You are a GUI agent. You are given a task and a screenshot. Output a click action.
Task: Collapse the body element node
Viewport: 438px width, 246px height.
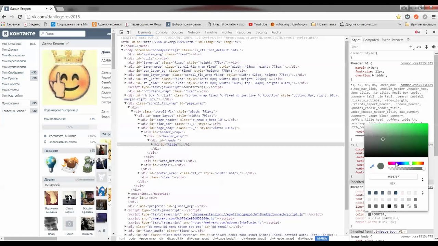point(122,50)
